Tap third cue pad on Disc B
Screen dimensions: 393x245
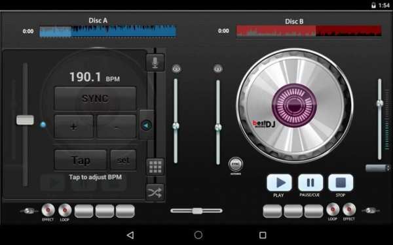(x=314, y=211)
